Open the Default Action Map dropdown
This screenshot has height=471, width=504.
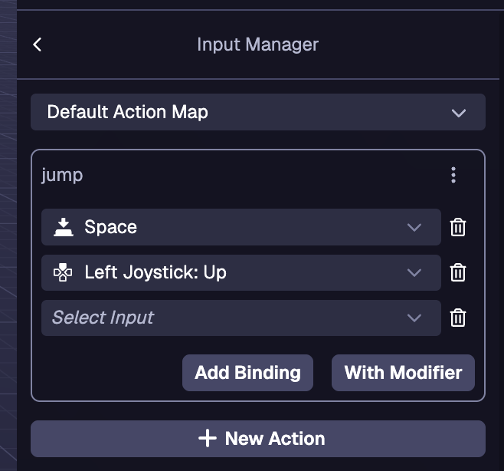point(257,112)
